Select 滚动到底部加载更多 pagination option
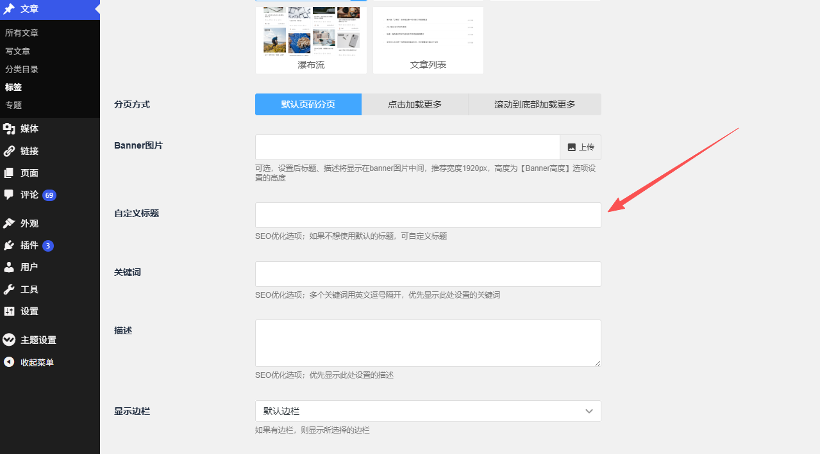The image size is (820, 454). coord(535,104)
